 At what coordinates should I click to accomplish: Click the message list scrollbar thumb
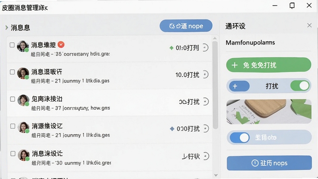215,85
